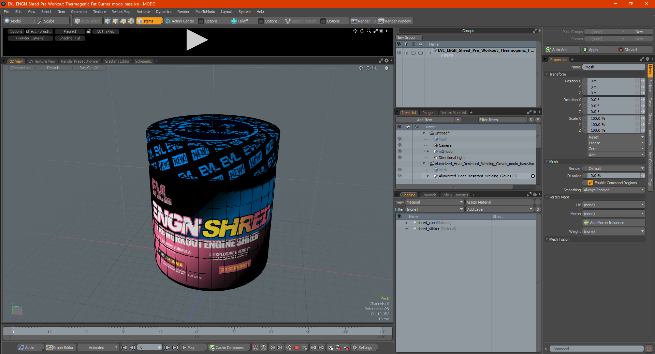The width and height of the screenshot is (655, 354).
Task: Select Vertices selection mode icon
Action: (x=107, y=21)
